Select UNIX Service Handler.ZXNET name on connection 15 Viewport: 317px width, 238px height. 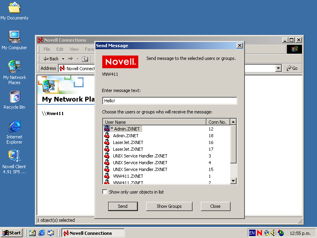(140, 169)
